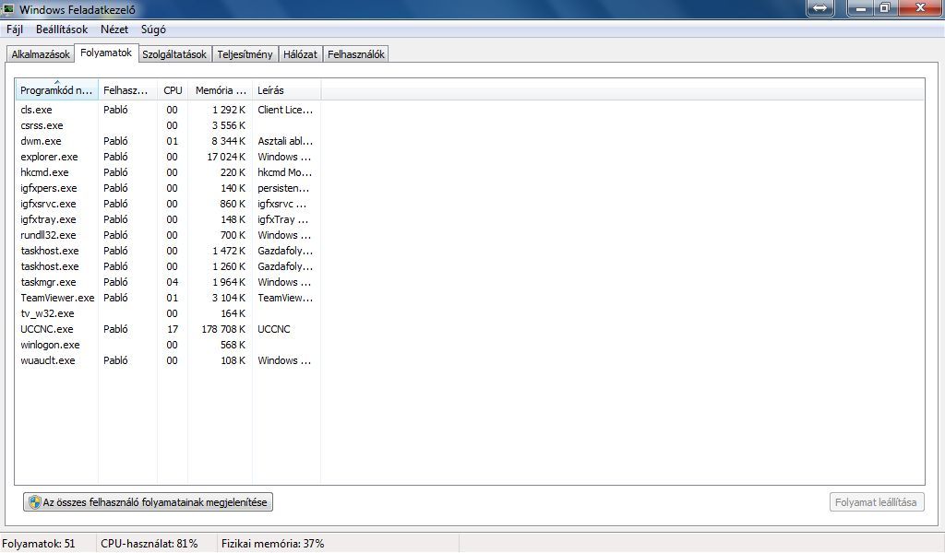Click shield icon on show all users button
Viewport: 945px width, 553px height.
click(x=34, y=502)
